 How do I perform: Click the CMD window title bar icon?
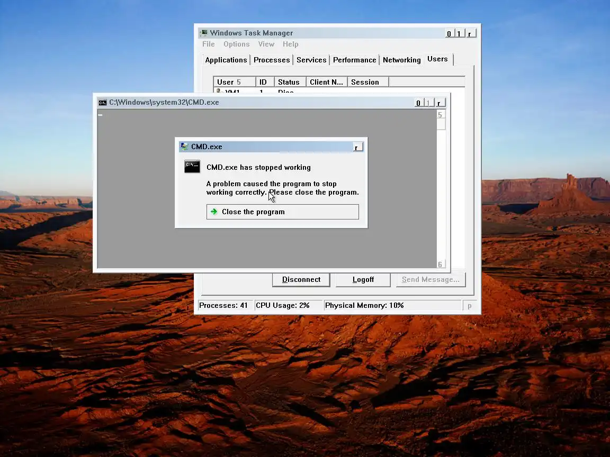coord(102,102)
